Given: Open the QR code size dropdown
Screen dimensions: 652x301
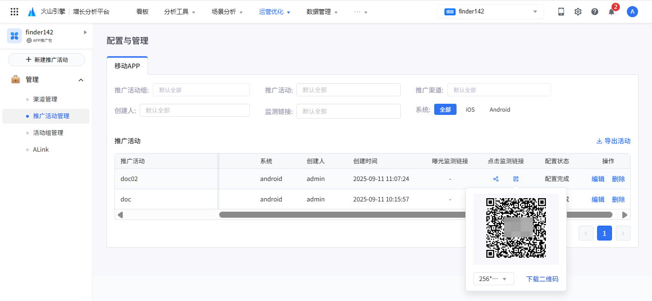Looking at the screenshot, I should tap(493, 279).
